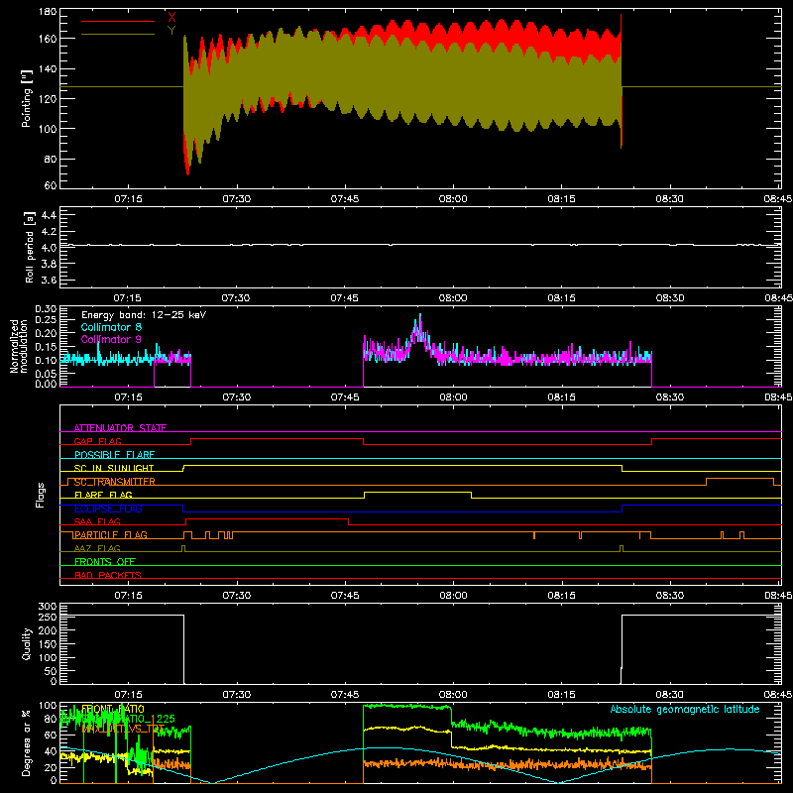Click the GAP_FLAG label
The image size is (793, 793).
point(97,441)
